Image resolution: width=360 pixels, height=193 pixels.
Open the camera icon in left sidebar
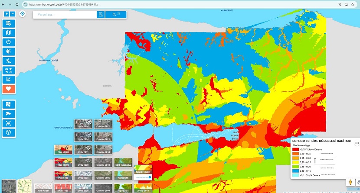[8, 113]
